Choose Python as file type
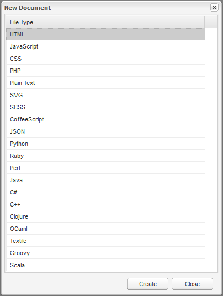The width and height of the screenshot is (223, 296). pos(105,144)
